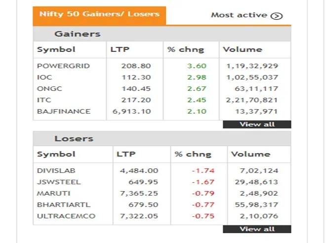Open the MARUTI stock entry
Screen dimensions: 326x243
click(53, 193)
